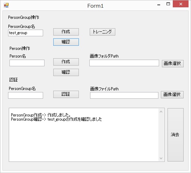This screenshot has width=191, height=173.
Task: Click the 認証 button
Action: coord(66,94)
